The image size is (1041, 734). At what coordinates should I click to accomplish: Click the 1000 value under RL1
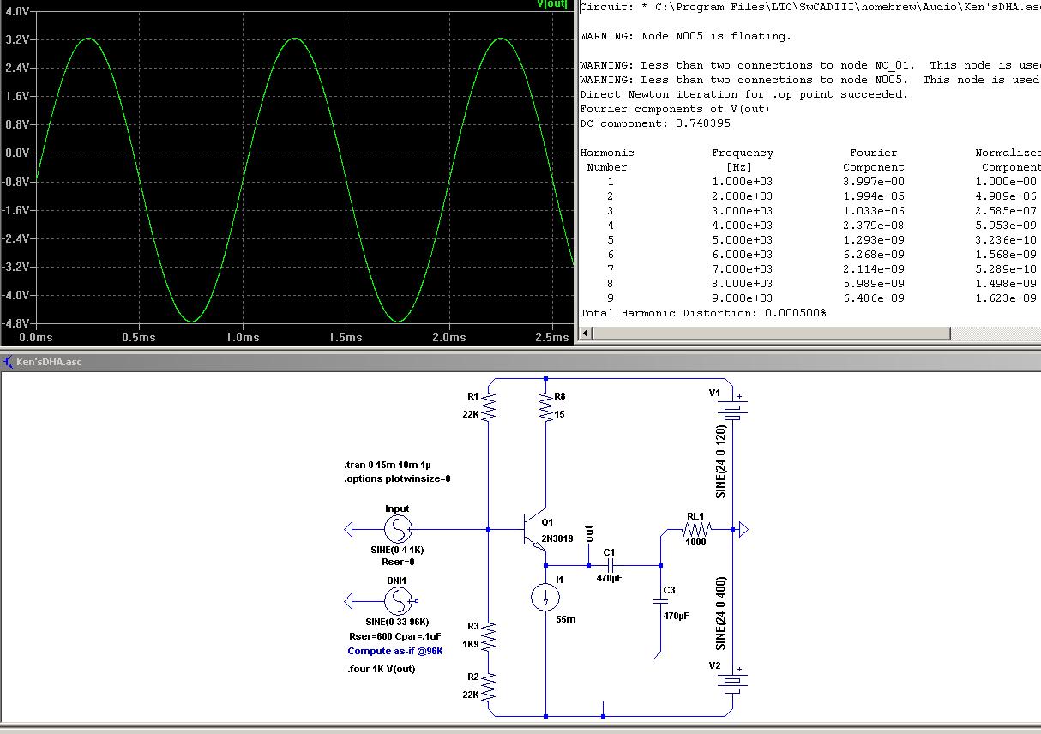[695, 542]
